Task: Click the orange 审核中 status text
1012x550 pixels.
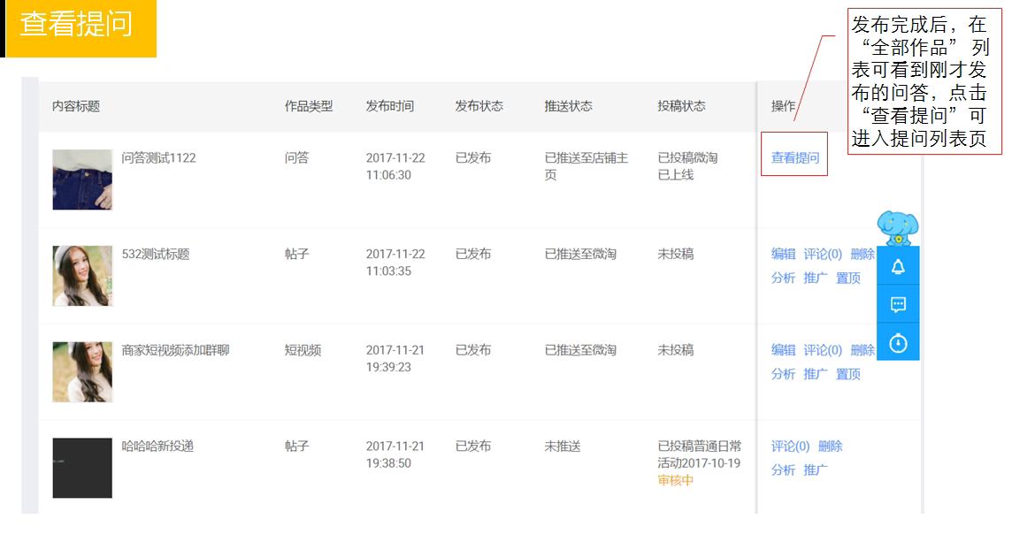Action: [x=675, y=480]
